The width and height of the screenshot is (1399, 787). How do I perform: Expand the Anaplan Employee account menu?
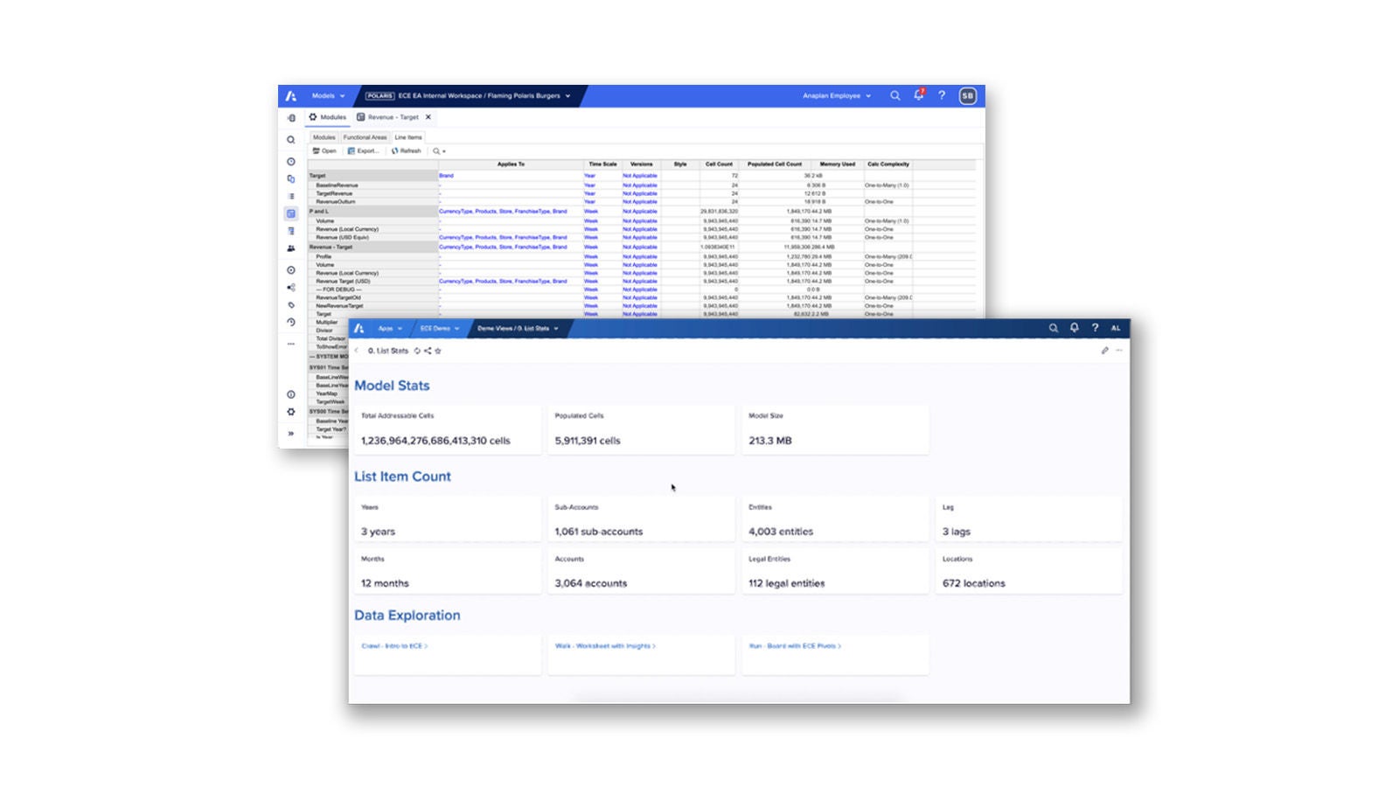click(x=835, y=96)
